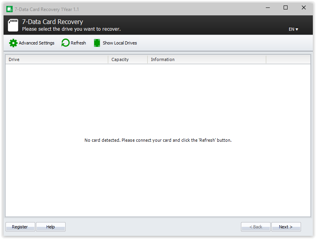Image resolution: width=316 pixels, height=239 pixels.
Task: Click the Register button
Action: tap(20, 227)
